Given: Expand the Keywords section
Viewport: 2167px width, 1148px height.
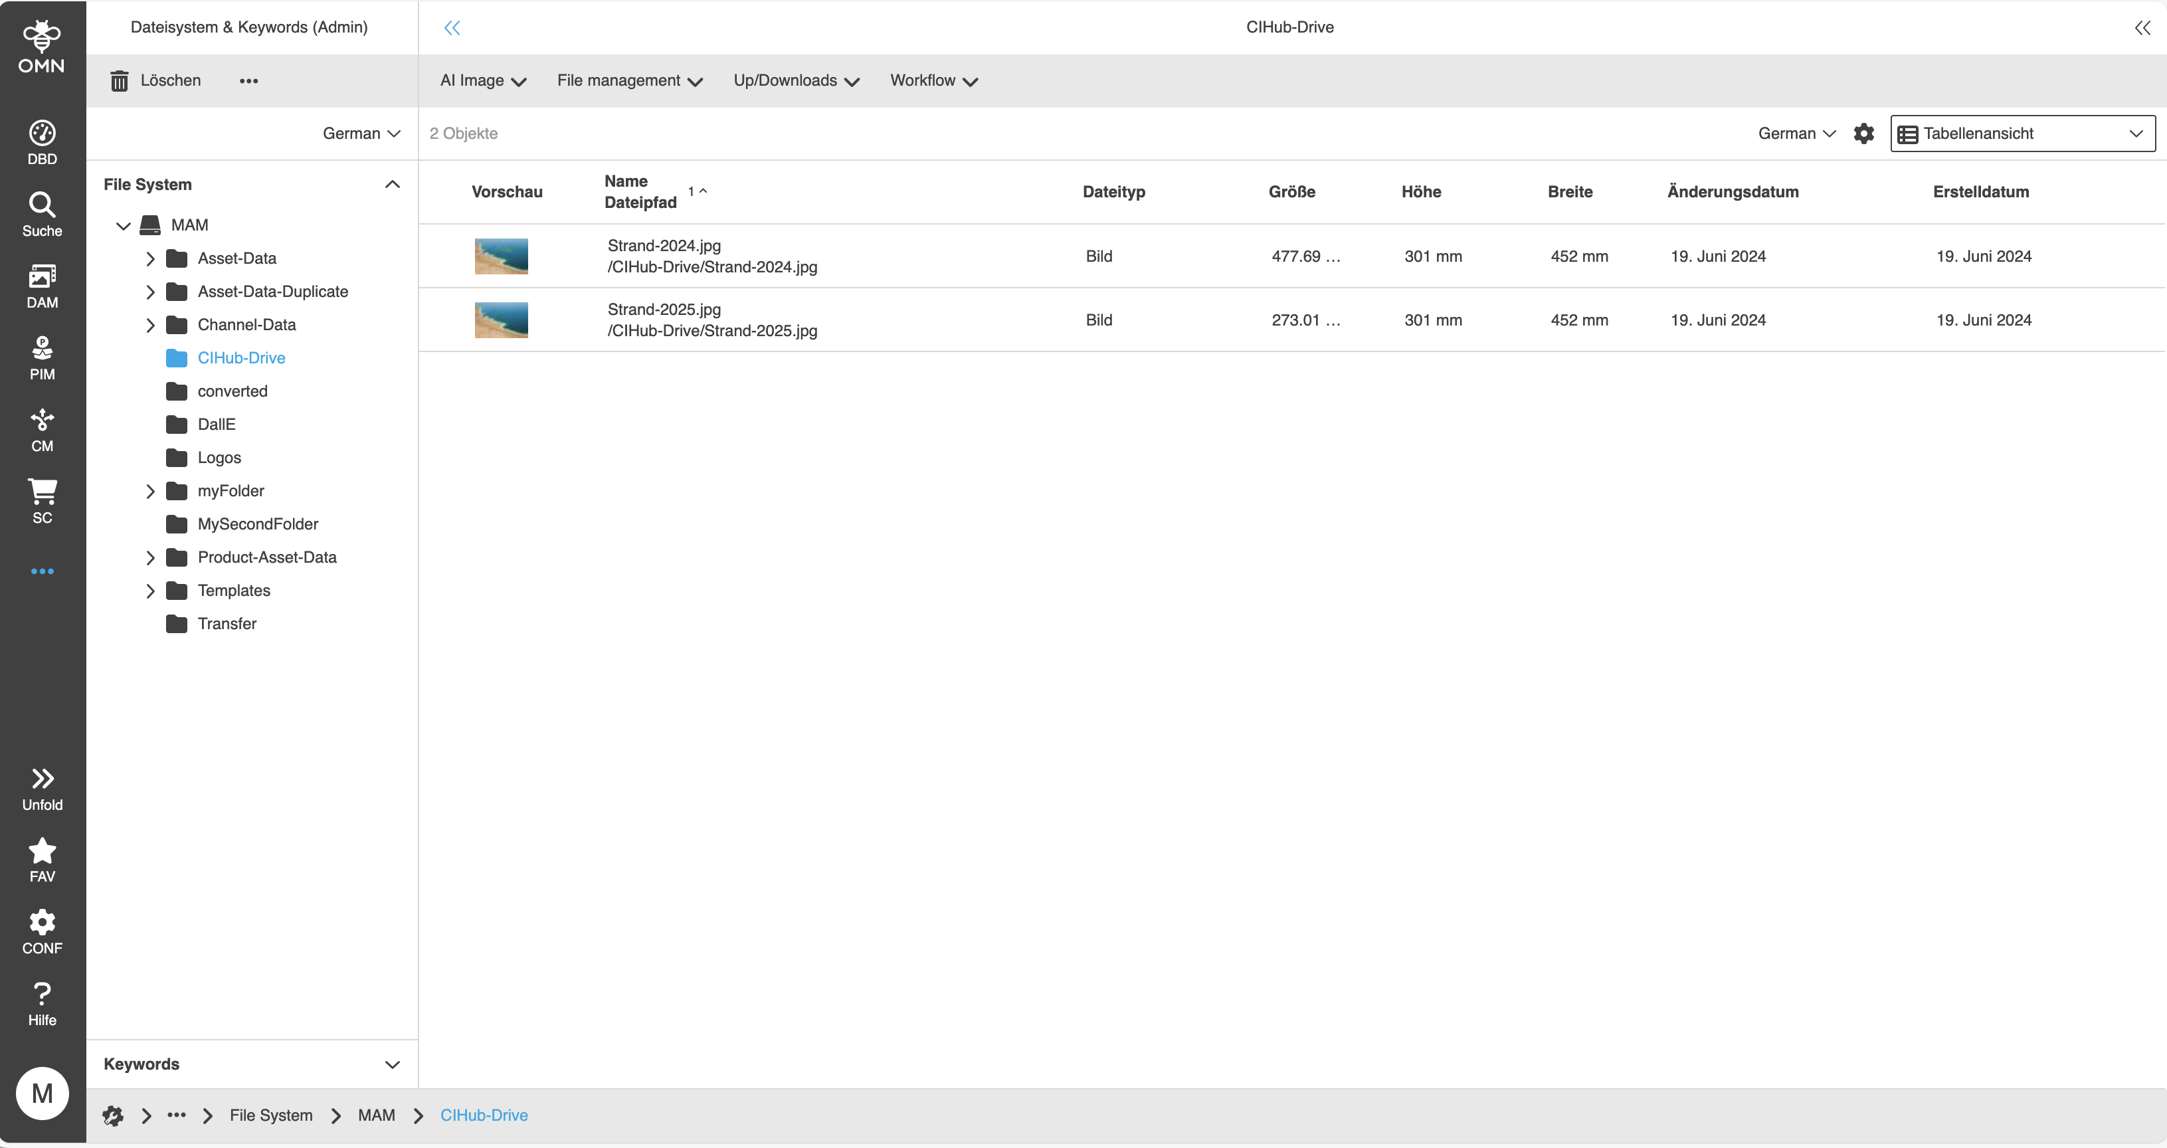Looking at the screenshot, I should point(392,1064).
